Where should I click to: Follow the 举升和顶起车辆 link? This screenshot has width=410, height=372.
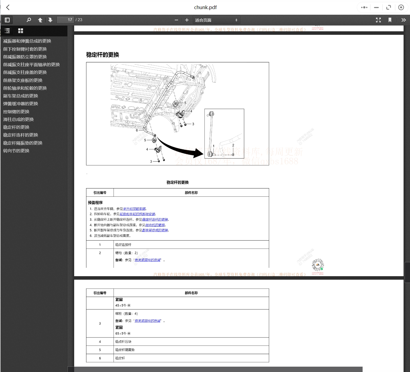pyautogui.click(x=134, y=209)
